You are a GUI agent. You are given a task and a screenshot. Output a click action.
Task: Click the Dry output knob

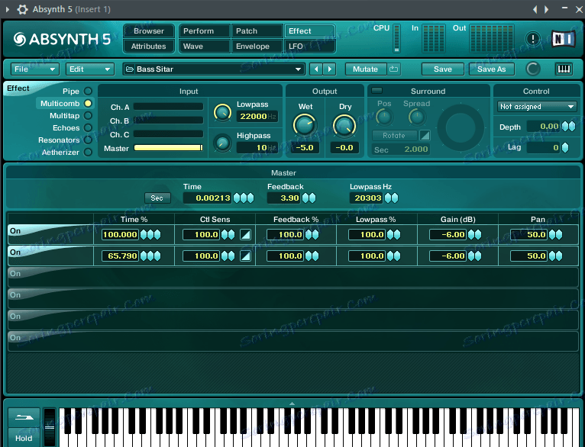tap(344, 126)
